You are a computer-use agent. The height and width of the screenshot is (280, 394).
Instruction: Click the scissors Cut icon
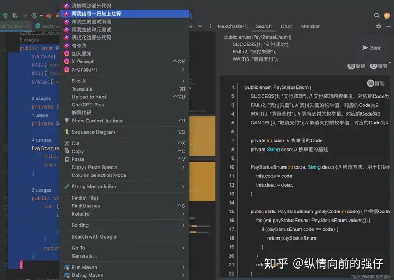[x=67, y=143]
